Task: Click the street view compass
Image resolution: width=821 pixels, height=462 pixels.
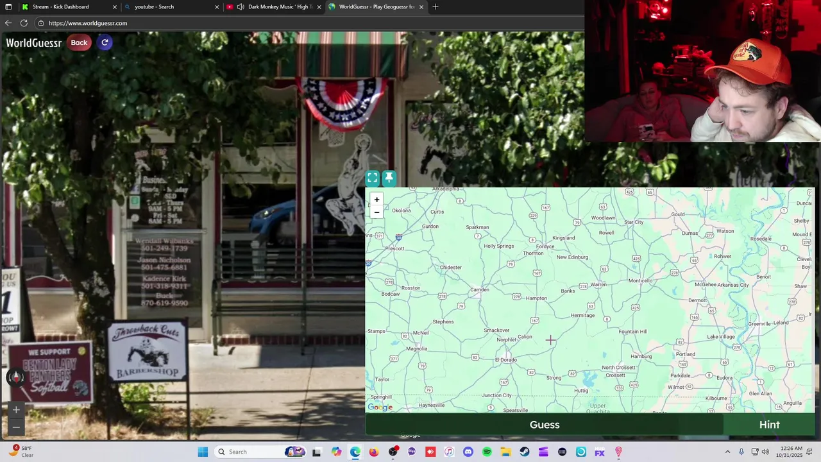Action: [x=16, y=377]
